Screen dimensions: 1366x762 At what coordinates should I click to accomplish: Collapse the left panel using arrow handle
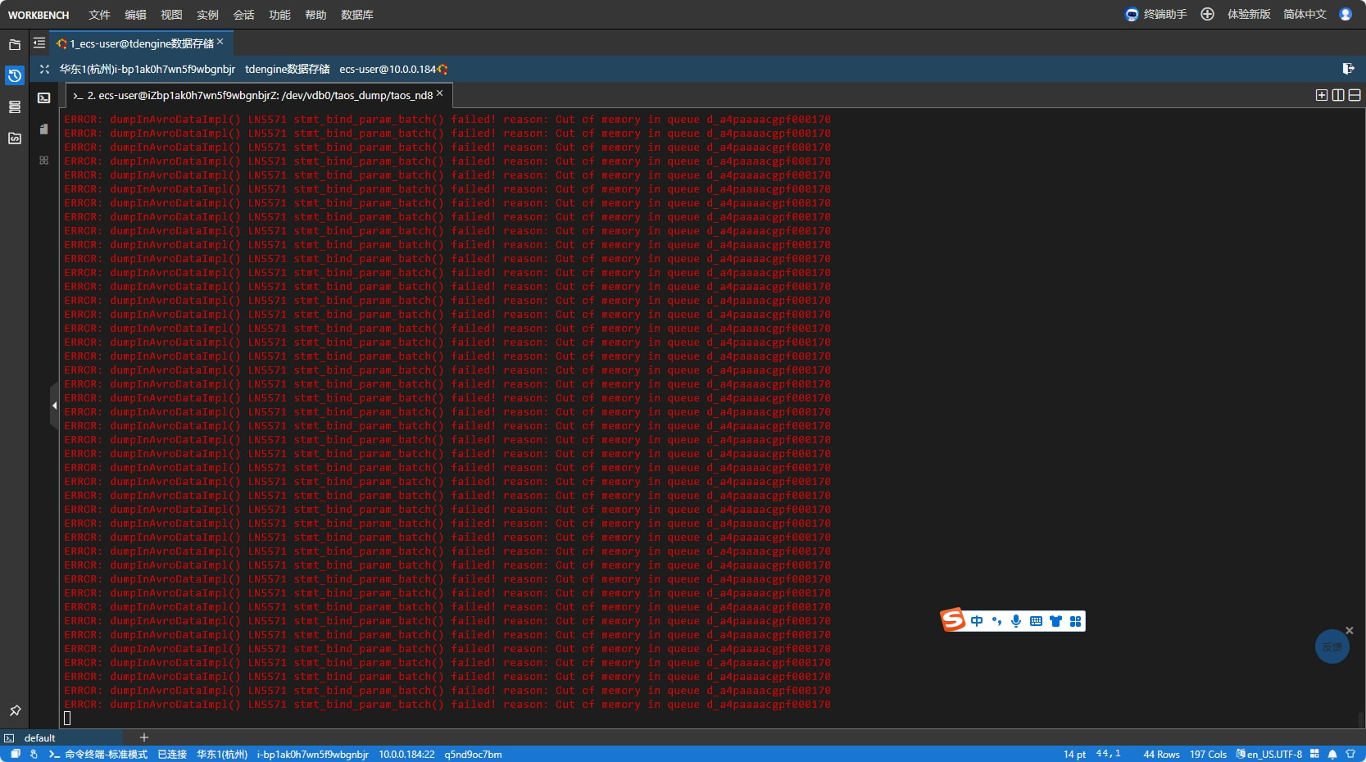54,405
